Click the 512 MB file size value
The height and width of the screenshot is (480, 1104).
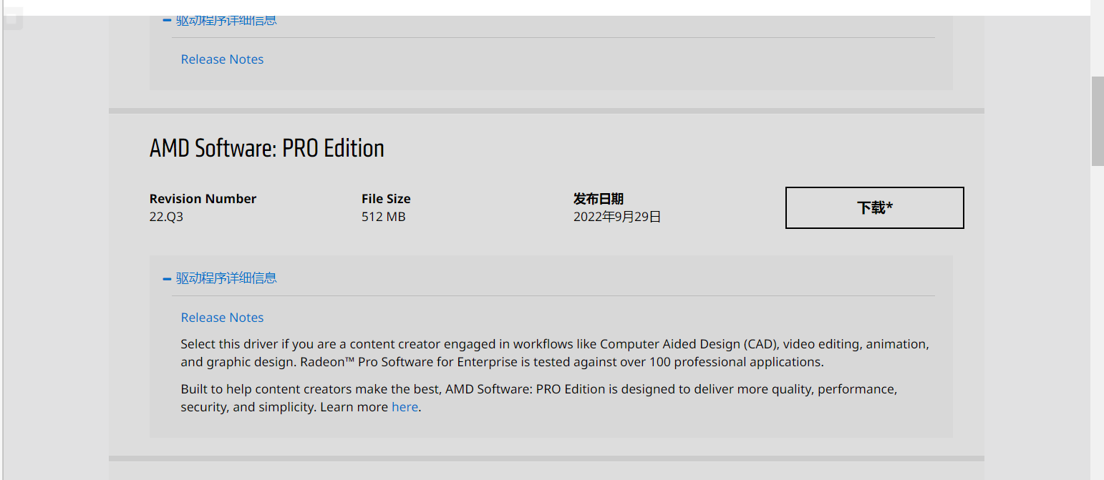(383, 217)
